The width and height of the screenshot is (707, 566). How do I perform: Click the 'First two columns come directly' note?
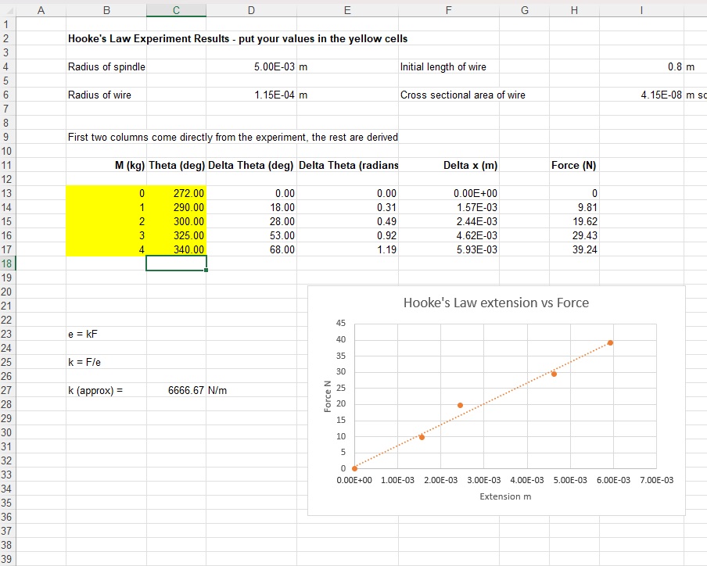(x=232, y=137)
